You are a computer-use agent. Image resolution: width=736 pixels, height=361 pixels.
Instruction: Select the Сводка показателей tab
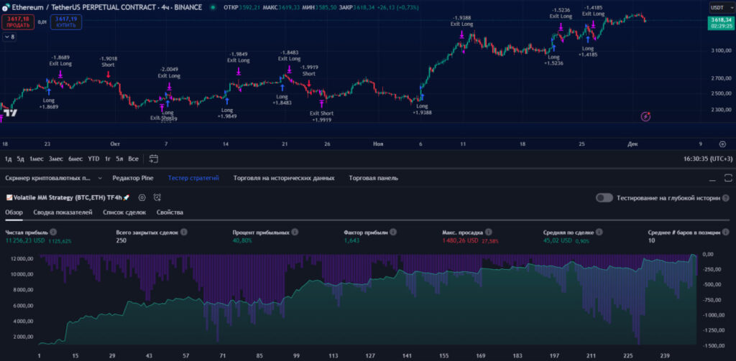click(63, 212)
